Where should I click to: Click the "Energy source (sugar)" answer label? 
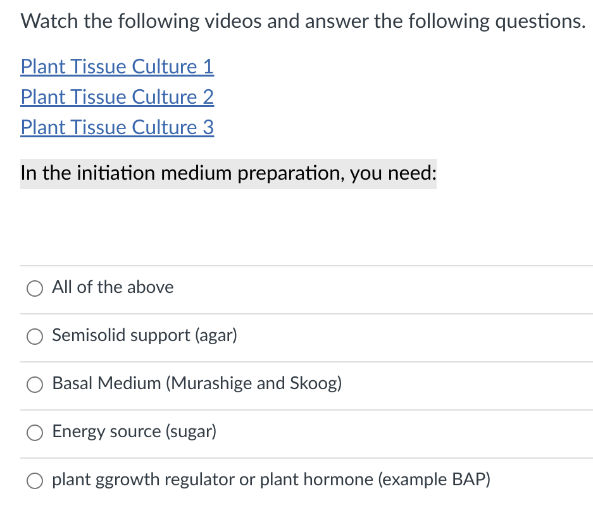[134, 431]
